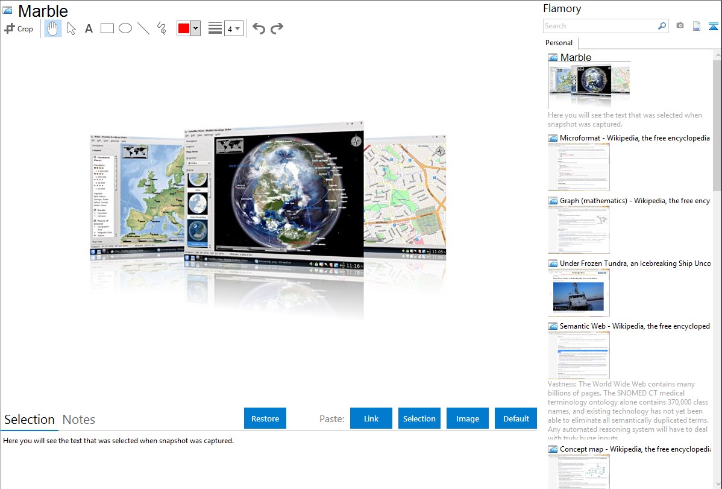Switch to the Notes tab
The height and width of the screenshot is (489, 722).
click(x=79, y=420)
